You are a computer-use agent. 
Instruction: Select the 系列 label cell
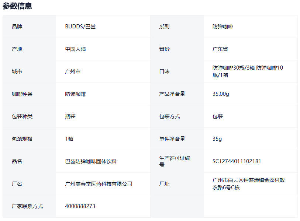177,27
